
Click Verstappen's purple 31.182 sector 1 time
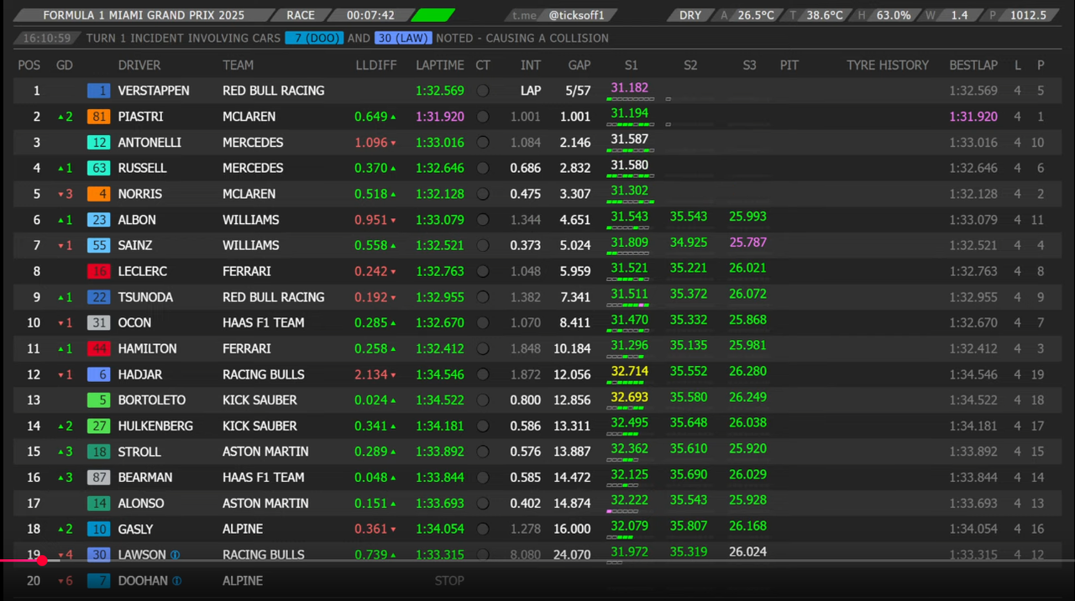point(630,88)
